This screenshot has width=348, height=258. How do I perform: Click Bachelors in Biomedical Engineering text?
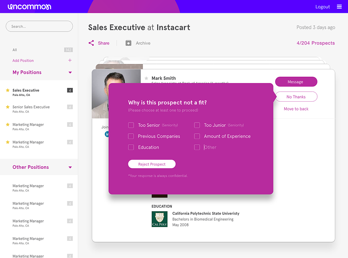point(203,219)
